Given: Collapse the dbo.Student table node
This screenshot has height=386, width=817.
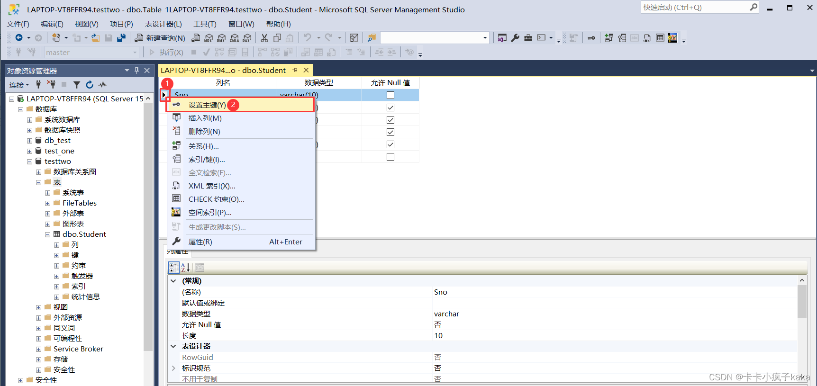Looking at the screenshot, I should (x=47, y=234).
